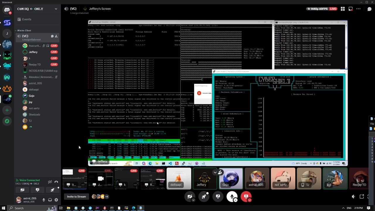Show hidden system tray icons chevron
Screen dimensions: 375x211
[x=343, y=208]
